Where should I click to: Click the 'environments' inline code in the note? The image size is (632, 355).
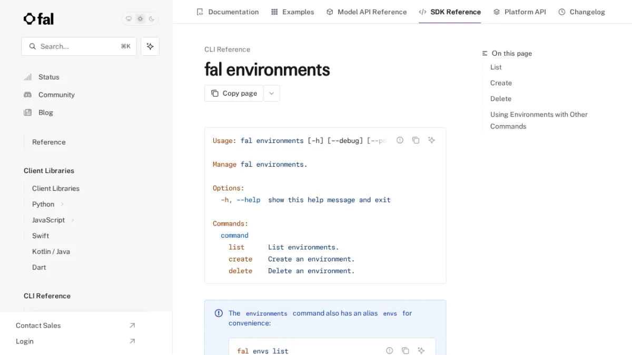click(x=266, y=313)
